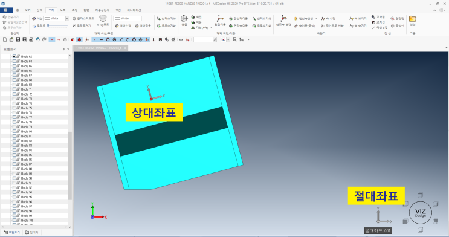This screenshot has height=237, width=449.
Task: Click the 직선으로 변환 button
Action: click(x=332, y=26)
